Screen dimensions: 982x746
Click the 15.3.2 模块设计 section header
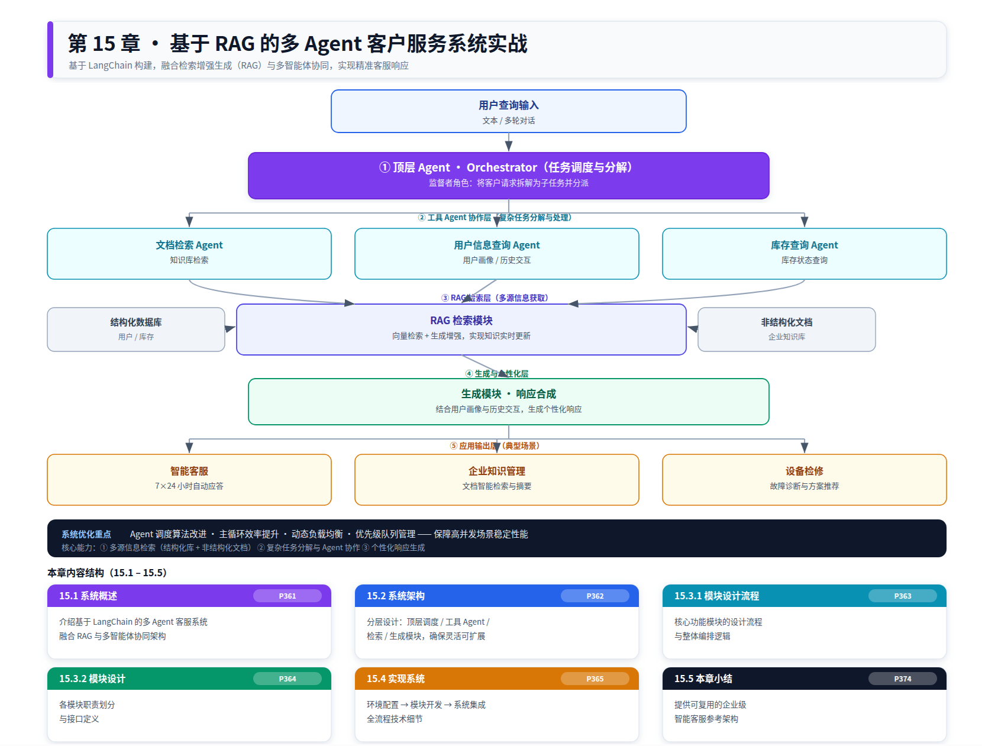(189, 679)
